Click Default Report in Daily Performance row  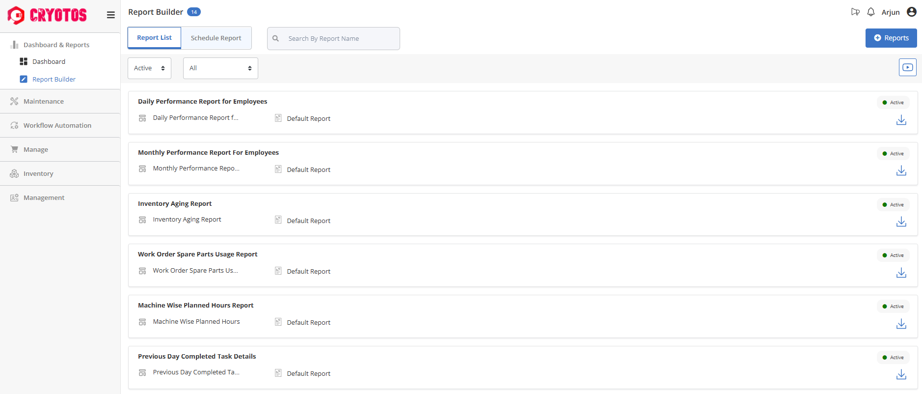coord(308,118)
